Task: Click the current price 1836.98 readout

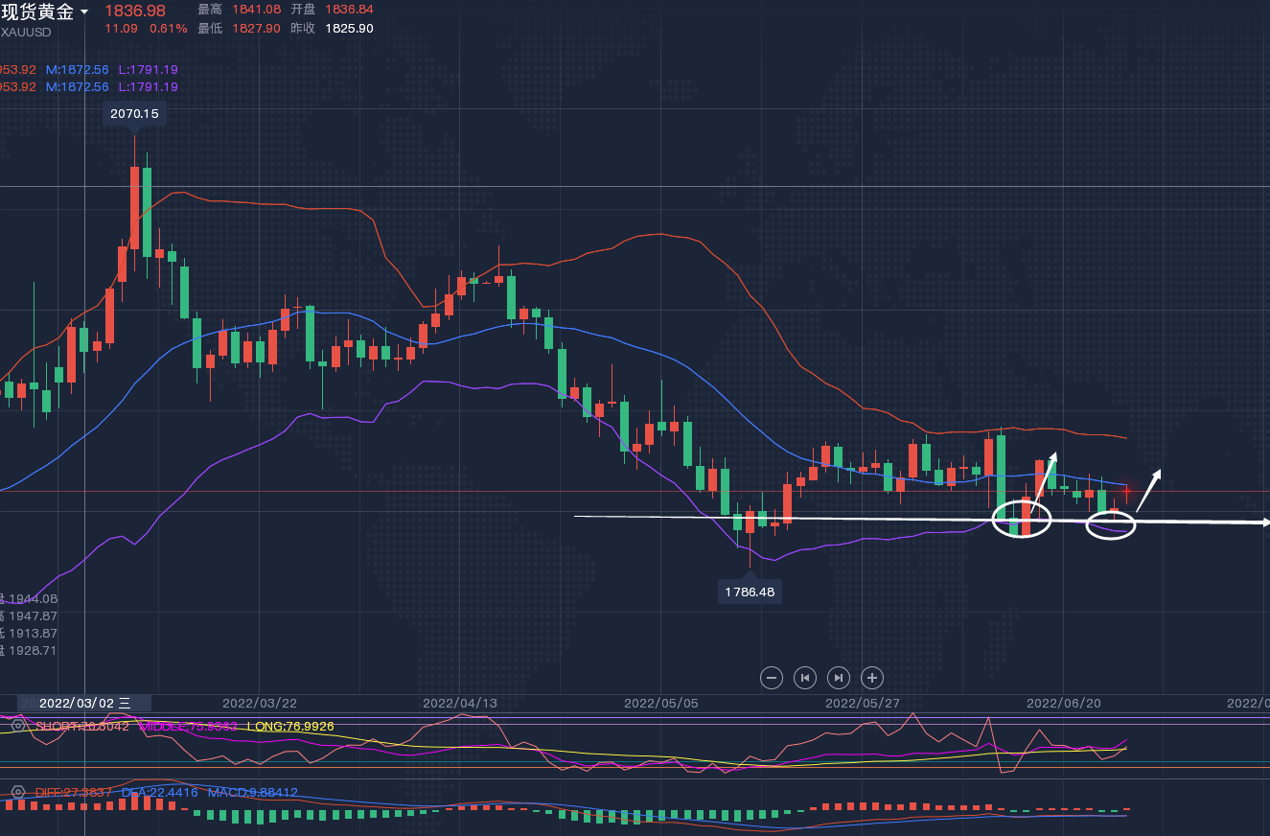Action: coord(134,10)
